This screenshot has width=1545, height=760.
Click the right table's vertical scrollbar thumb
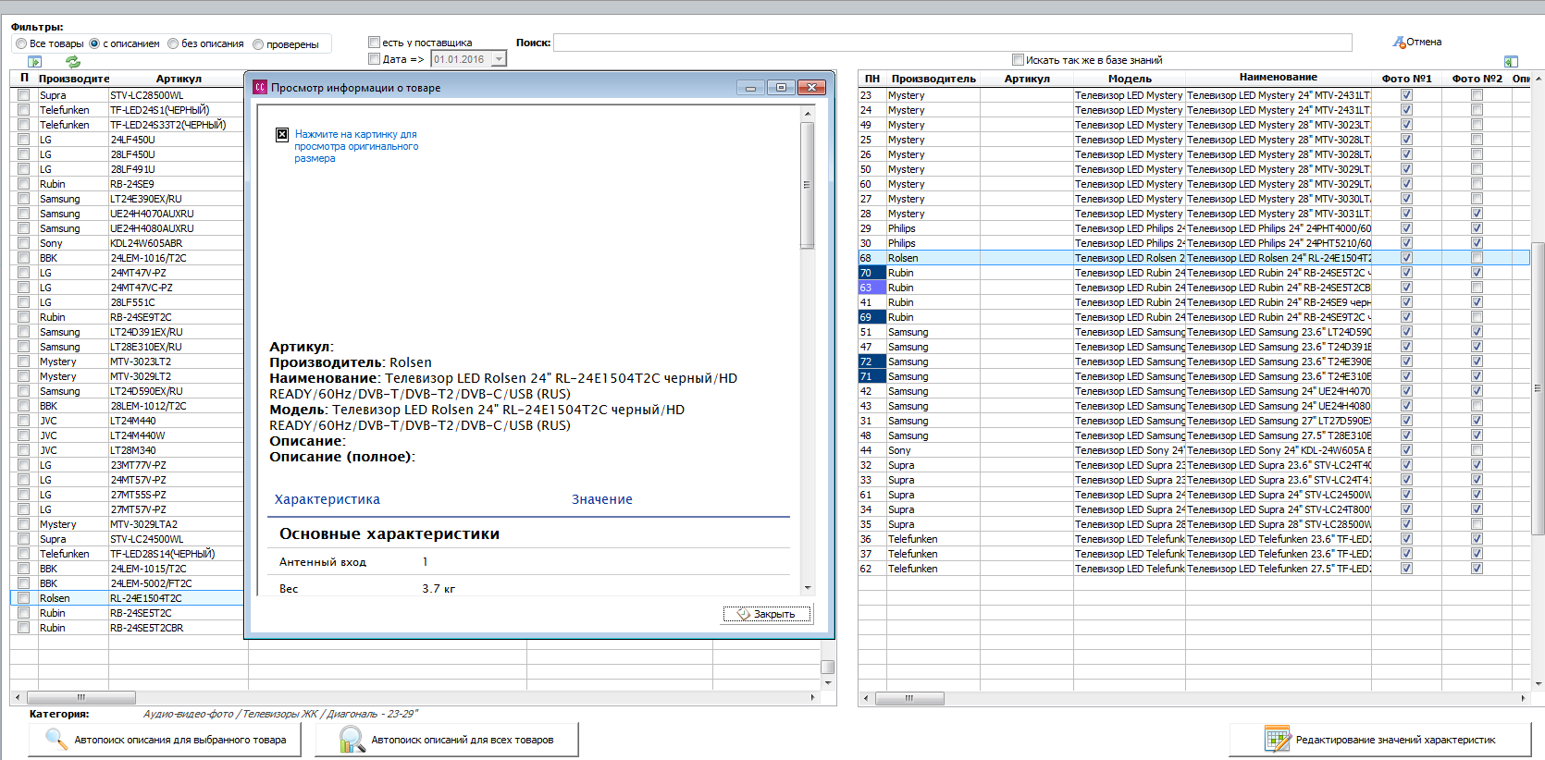click(x=1538, y=388)
